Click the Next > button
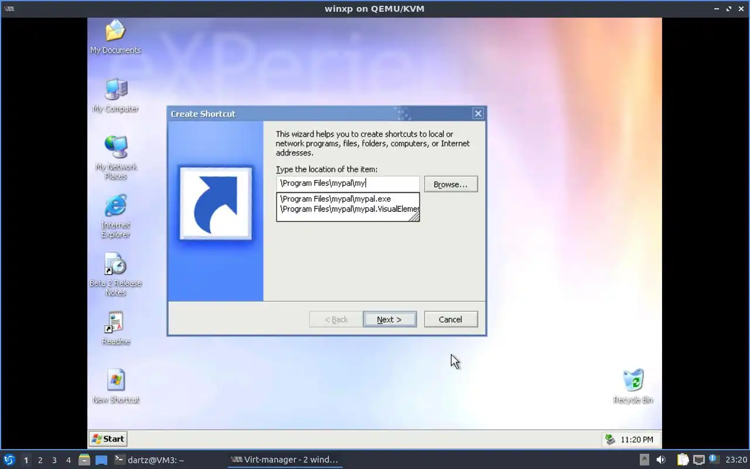Viewport: 750px width, 469px height. (x=390, y=320)
